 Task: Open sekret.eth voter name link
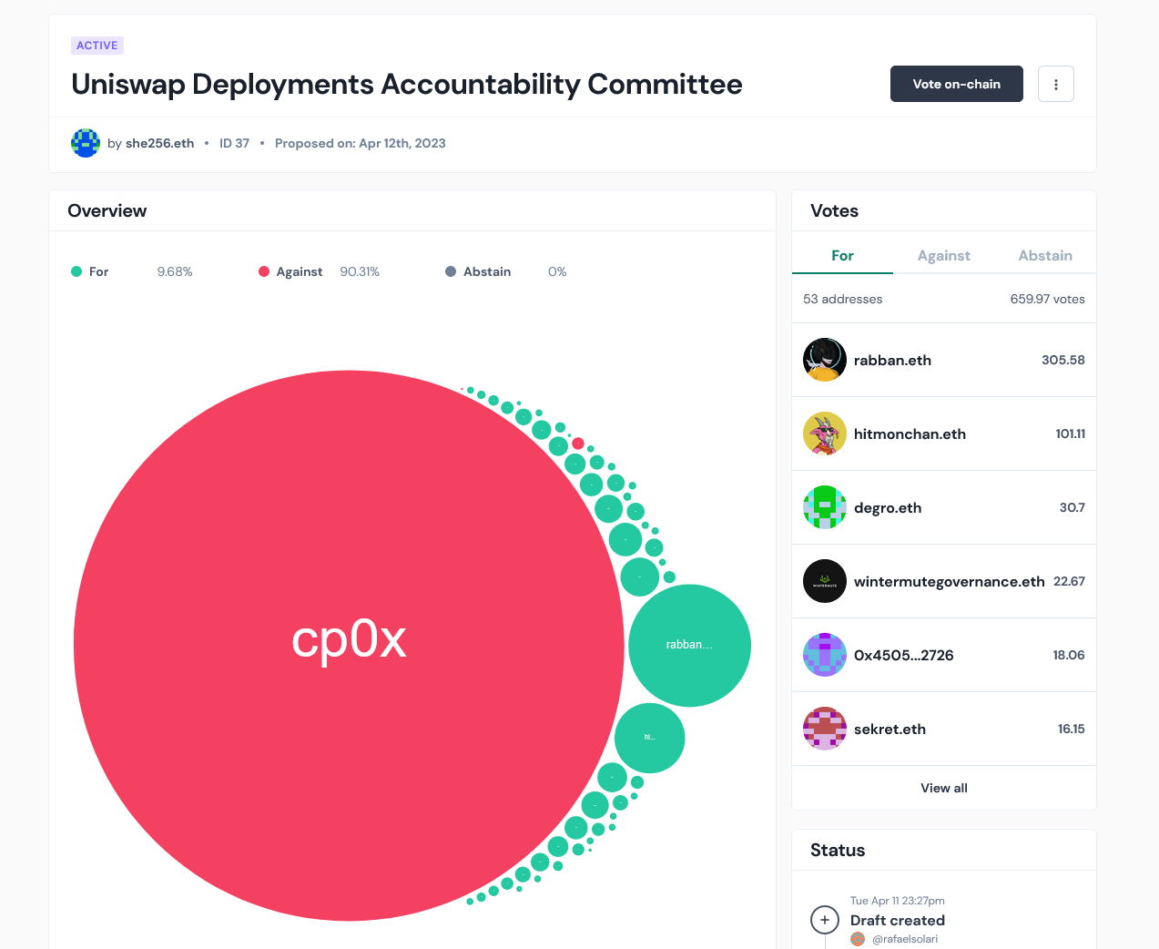[x=890, y=729]
